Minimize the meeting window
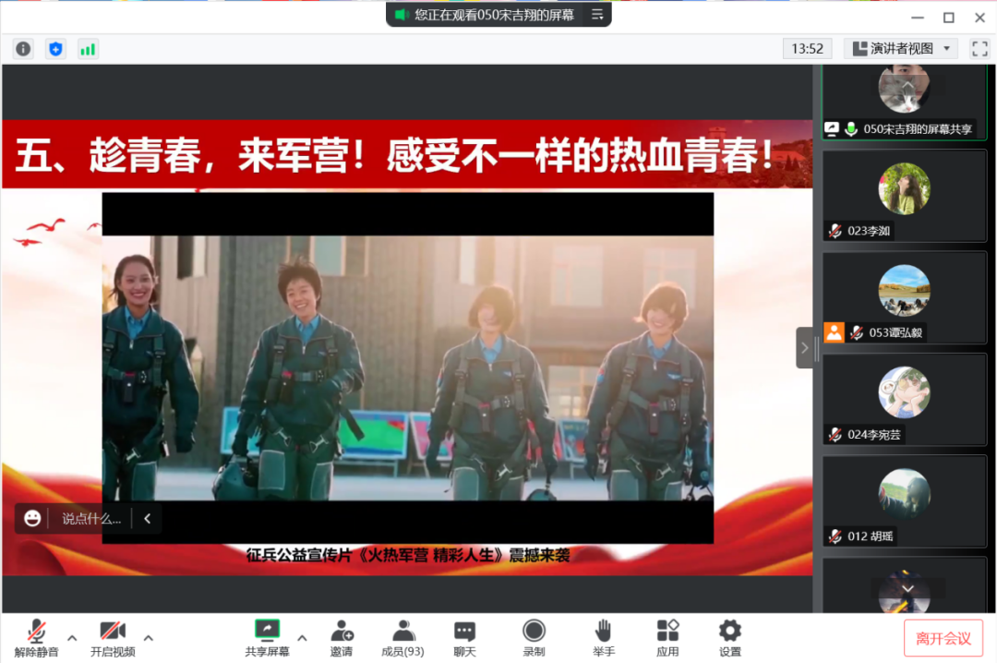This screenshot has height=663, width=997. pos(918,18)
